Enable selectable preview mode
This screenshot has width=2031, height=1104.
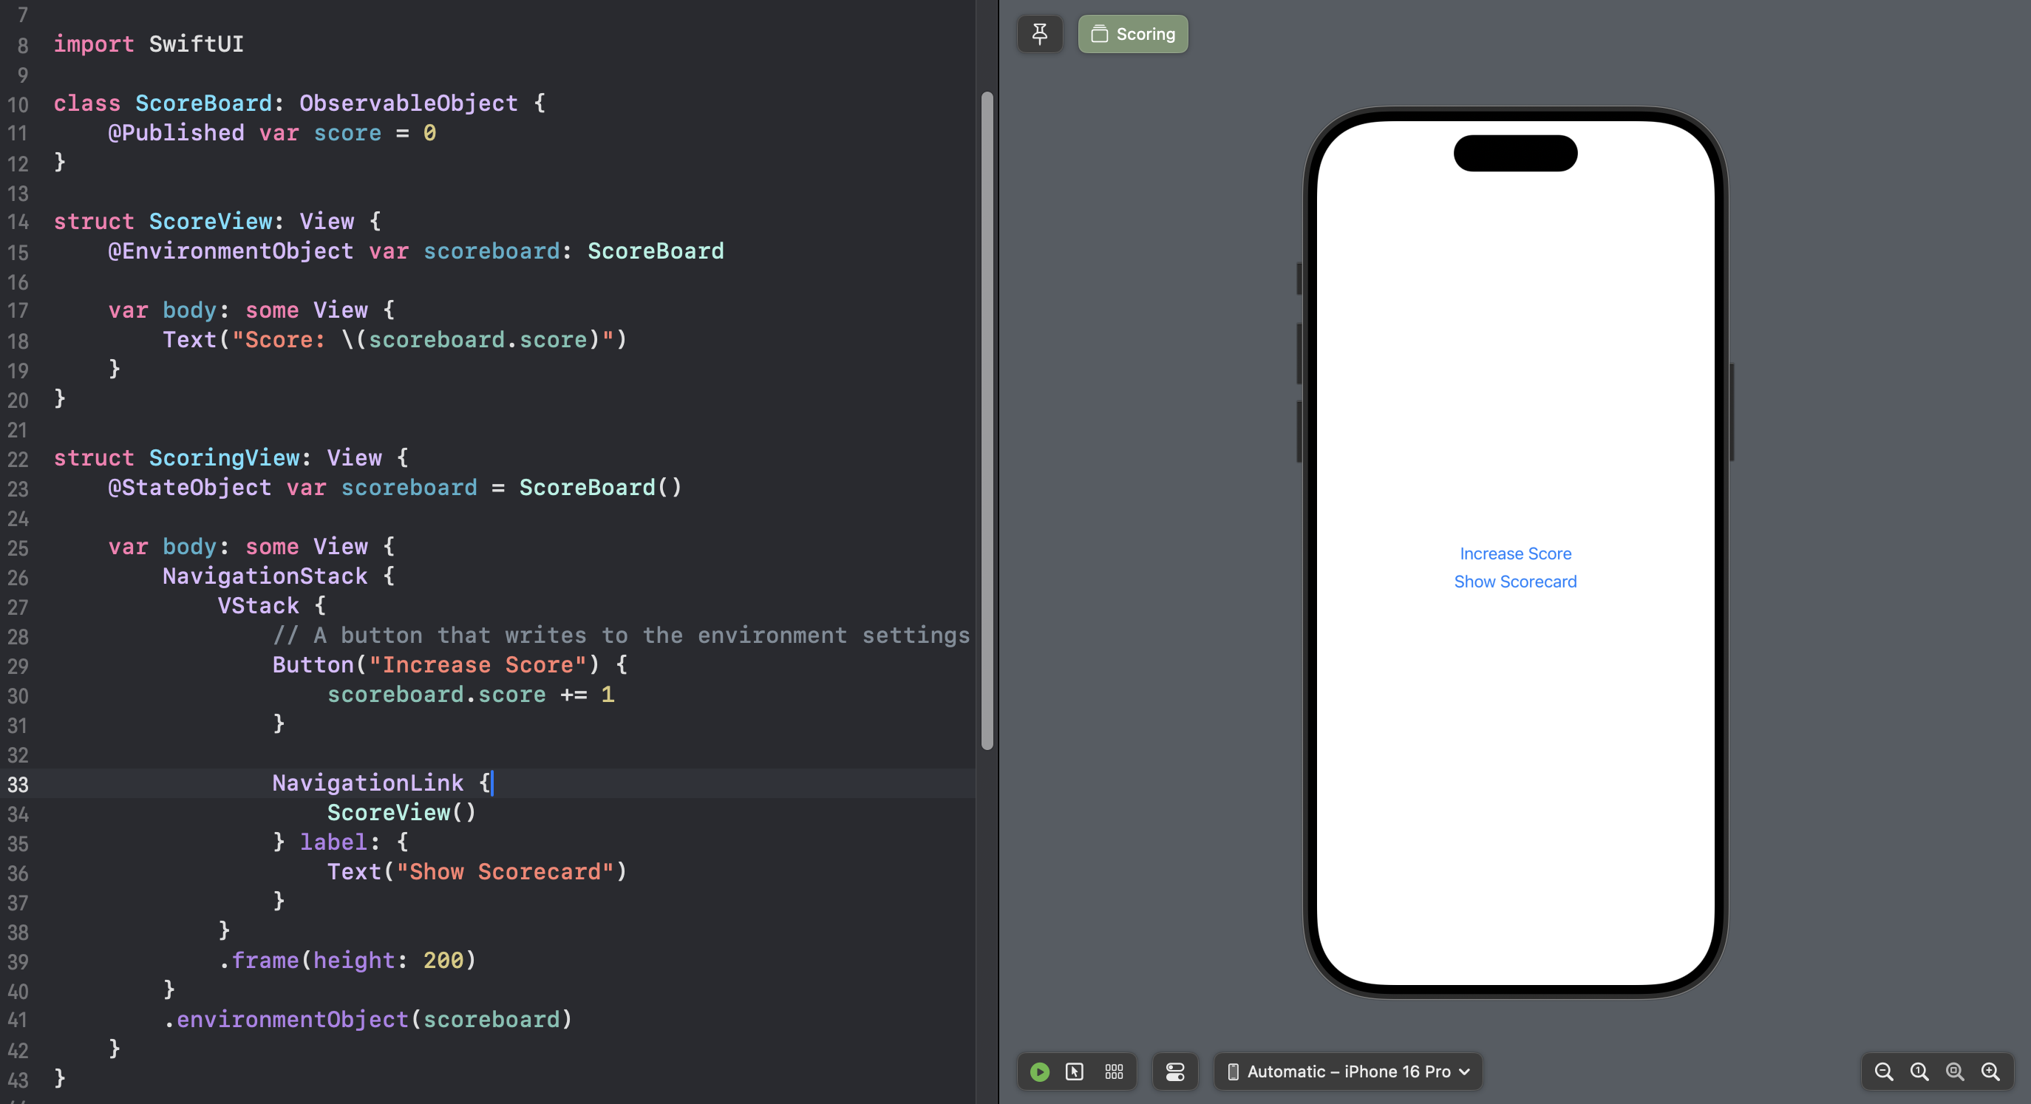pyautogui.click(x=1075, y=1071)
